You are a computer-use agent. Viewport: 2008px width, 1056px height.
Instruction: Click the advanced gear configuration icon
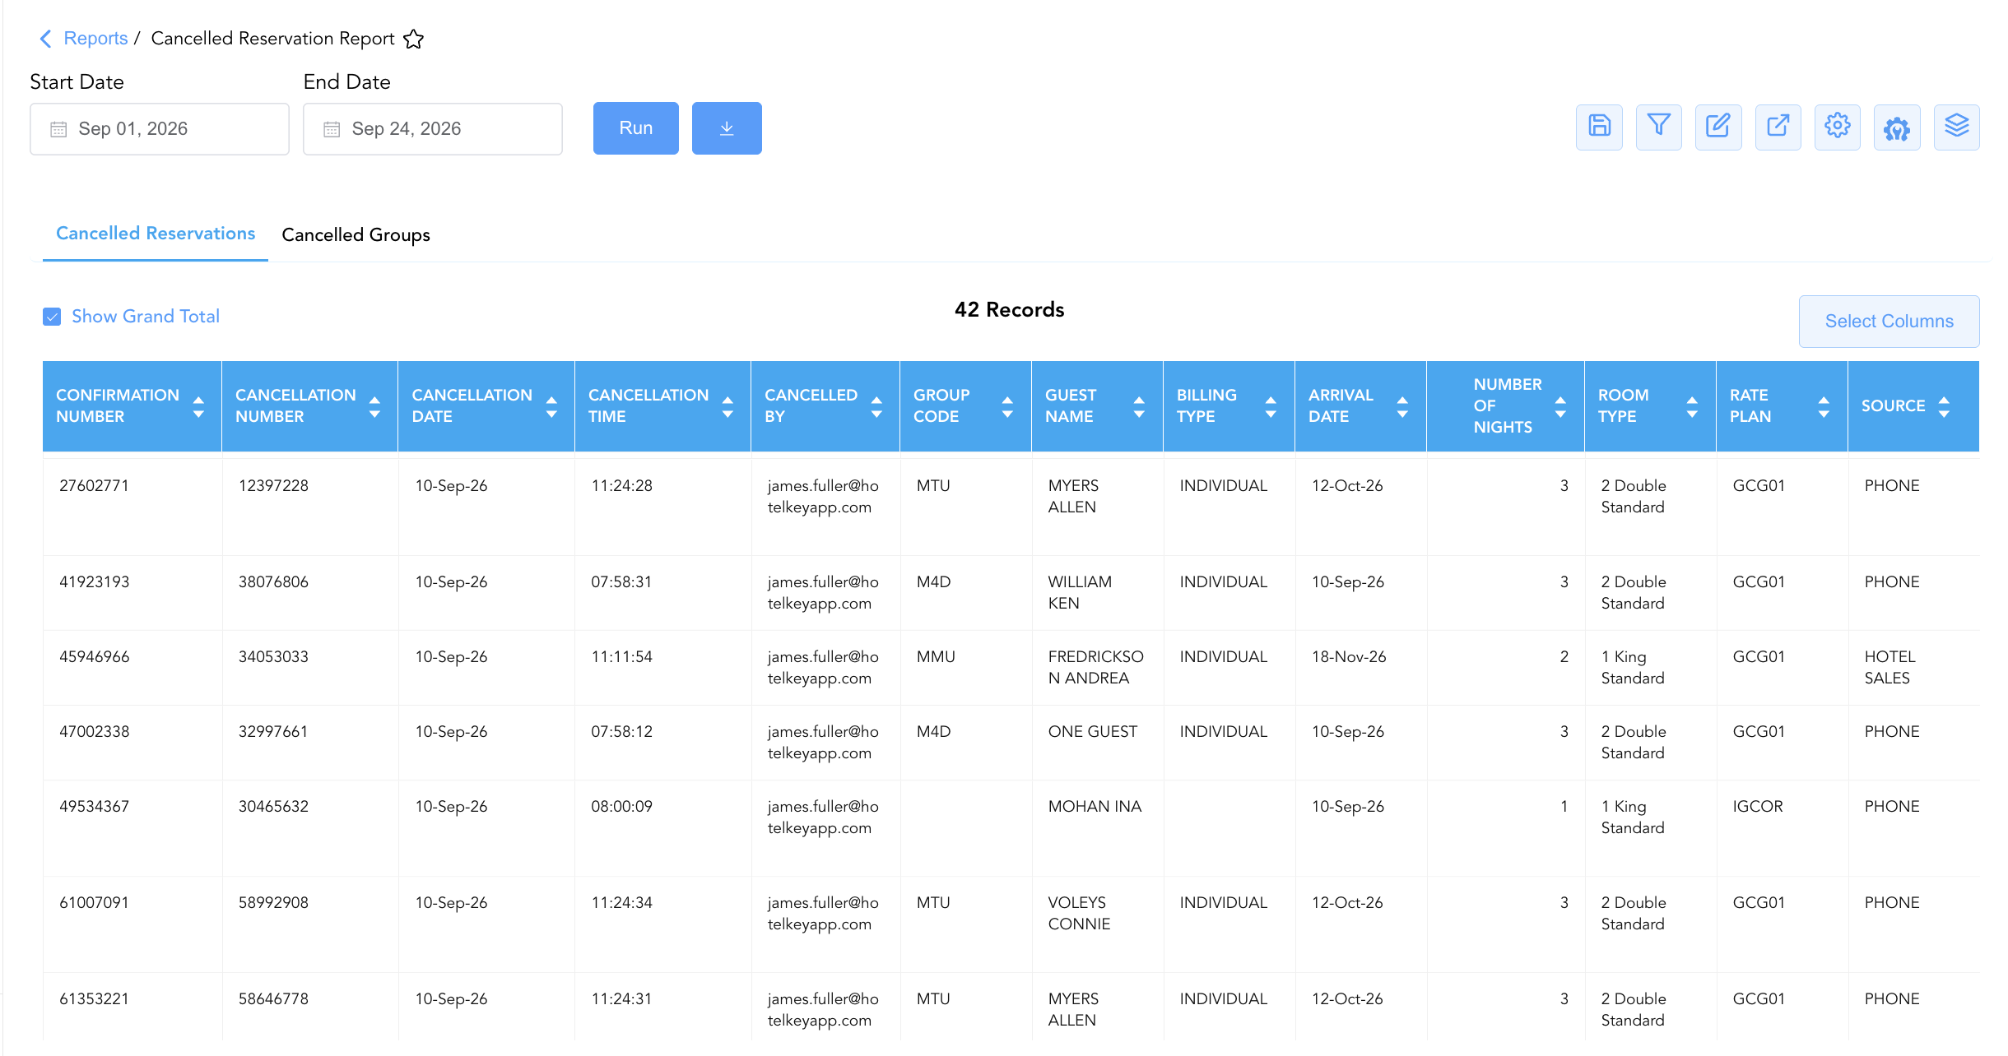[x=1897, y=127]
